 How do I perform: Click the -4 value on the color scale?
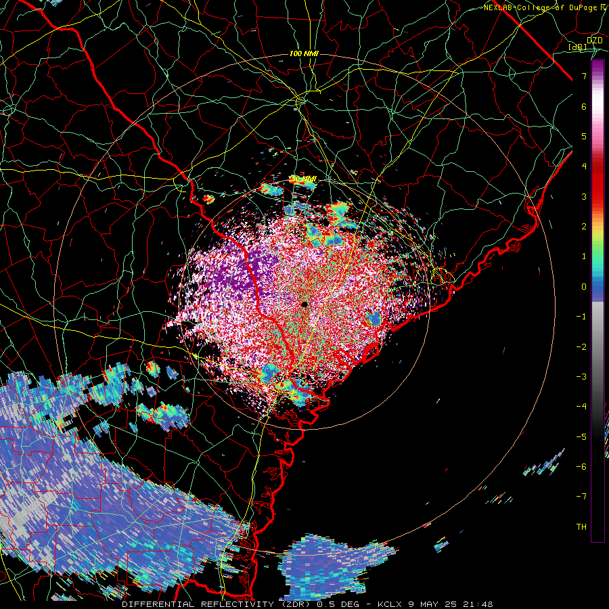click(x=581, y=407)
